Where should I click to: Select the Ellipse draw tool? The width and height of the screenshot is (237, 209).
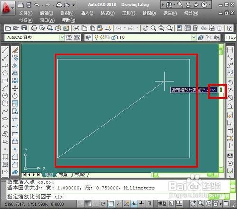pyautogui.click(x=5, y=118)
